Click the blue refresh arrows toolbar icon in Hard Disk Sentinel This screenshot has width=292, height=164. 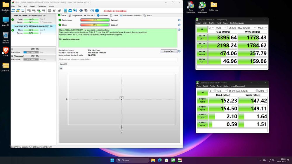point(13,10)
